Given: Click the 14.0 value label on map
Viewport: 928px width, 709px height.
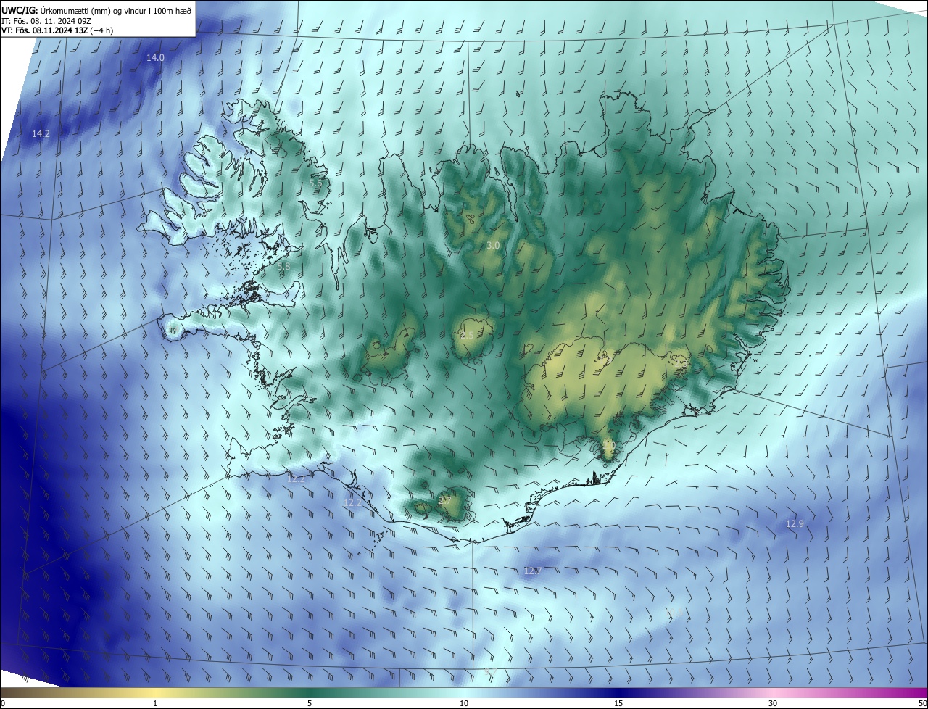Looking at the screenshot, I should (155, 57).
